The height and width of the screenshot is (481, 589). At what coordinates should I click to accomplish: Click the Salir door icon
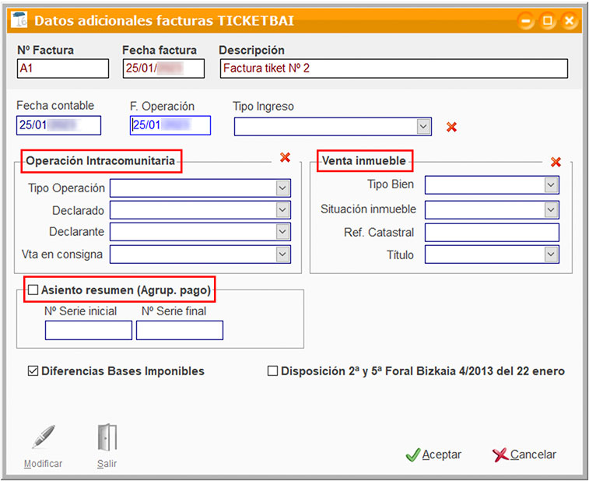pos(107,437)
